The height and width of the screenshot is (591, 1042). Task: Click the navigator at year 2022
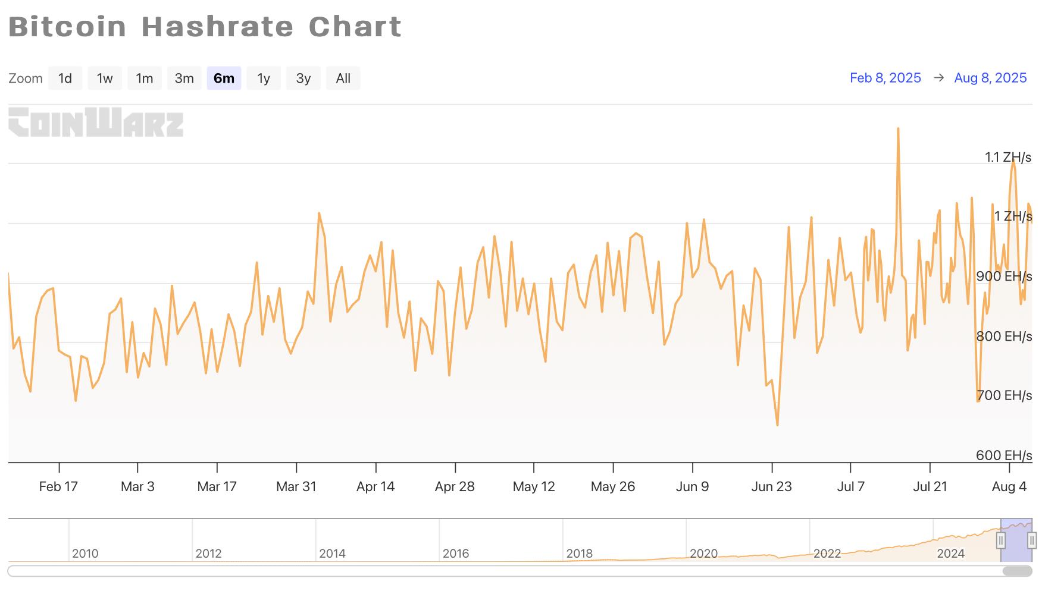point(827,554)
